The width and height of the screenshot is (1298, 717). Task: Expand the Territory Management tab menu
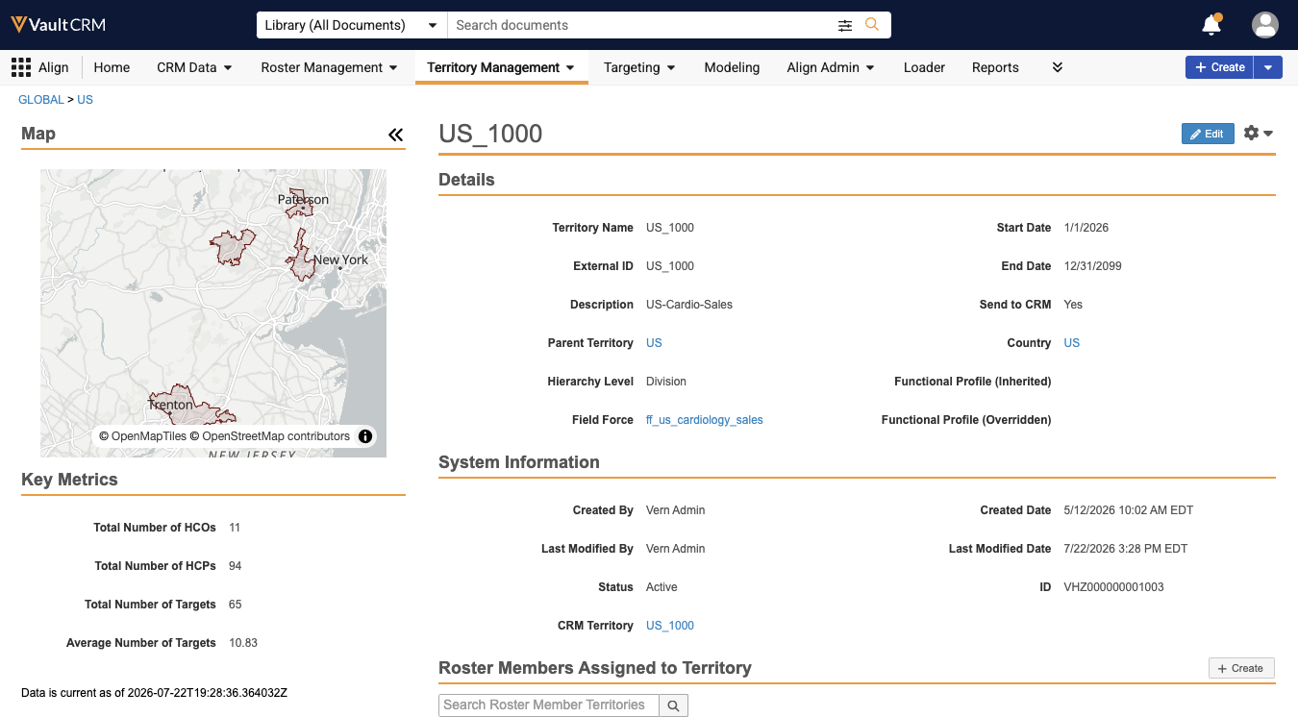(501, 67)
